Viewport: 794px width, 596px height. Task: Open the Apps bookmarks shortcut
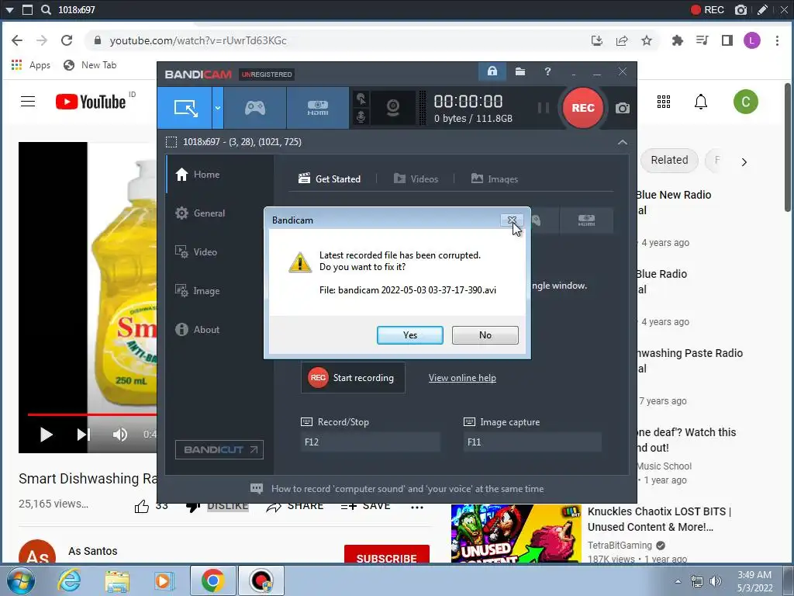coord(30,65)
